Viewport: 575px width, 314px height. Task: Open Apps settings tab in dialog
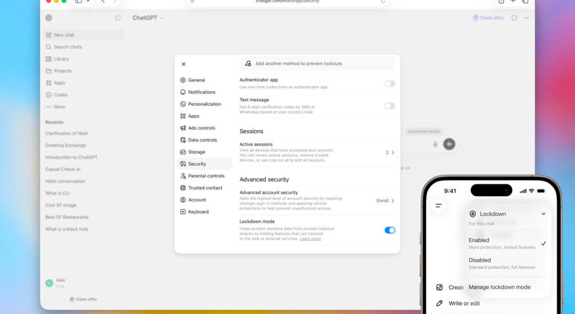(x=204, y=116)
